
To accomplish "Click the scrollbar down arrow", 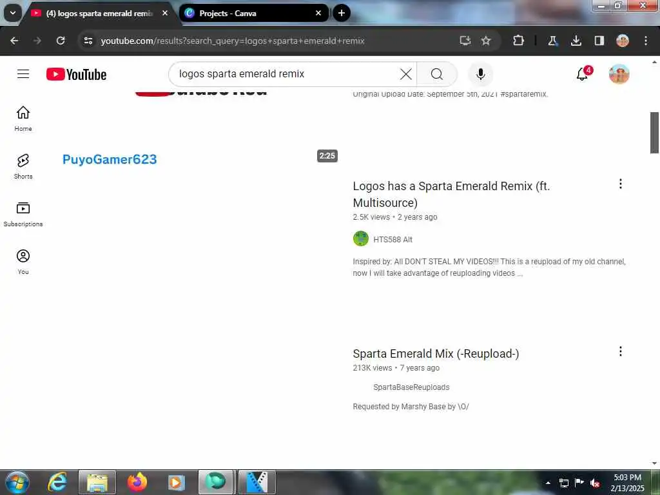I will pyautogui.click(x=654, y=463).
